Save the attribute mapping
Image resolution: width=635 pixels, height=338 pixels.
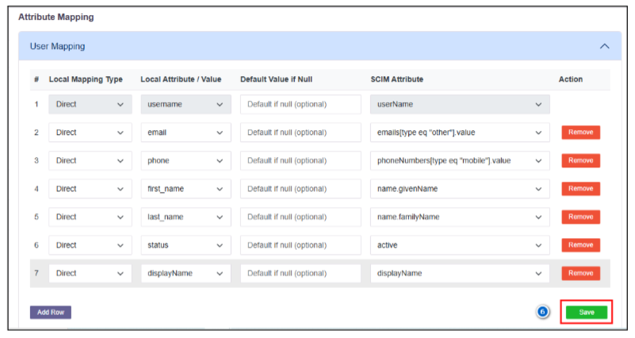pos(586,313)
